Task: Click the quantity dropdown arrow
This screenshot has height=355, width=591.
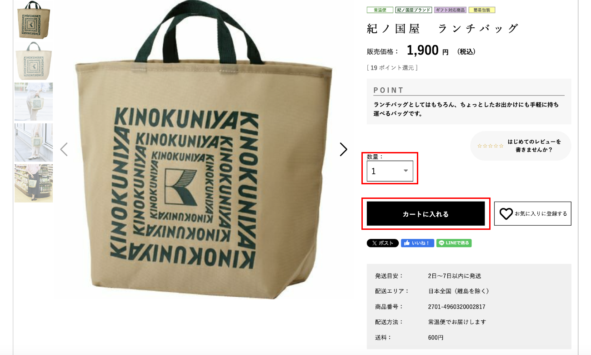Action: 406,171
